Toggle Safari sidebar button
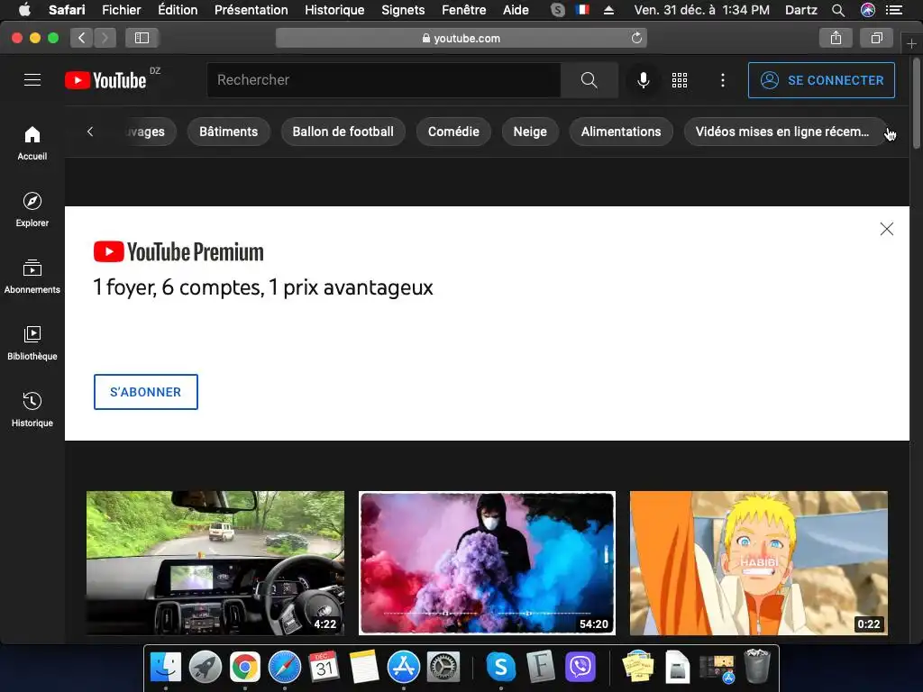Screen dimensions: 923x692 142,38
